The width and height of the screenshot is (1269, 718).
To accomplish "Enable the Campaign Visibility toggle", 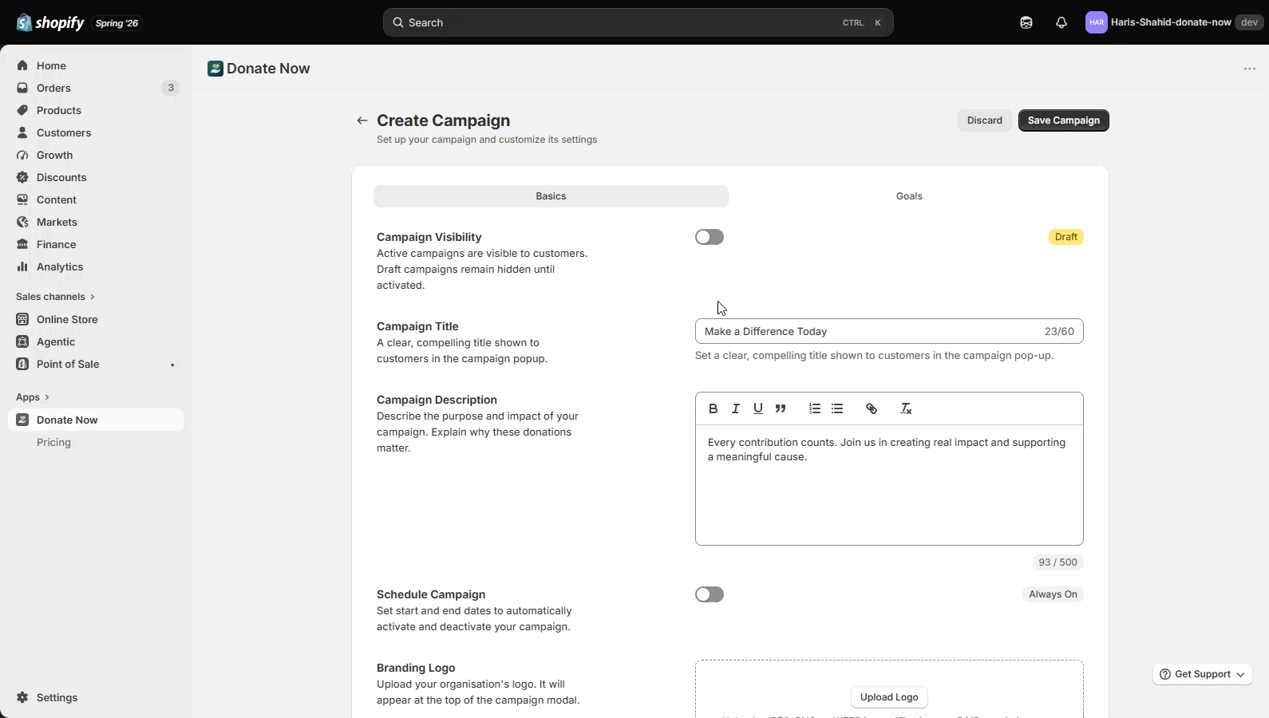I will (710, 237).
